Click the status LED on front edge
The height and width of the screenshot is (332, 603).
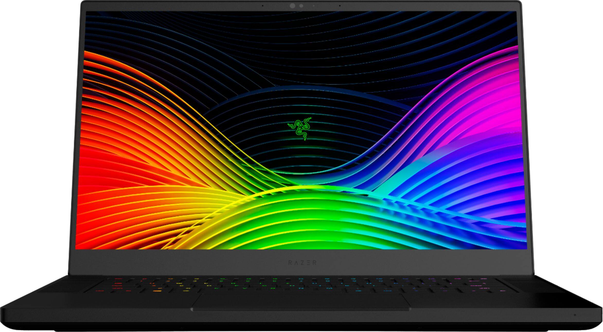click(575, 315)
